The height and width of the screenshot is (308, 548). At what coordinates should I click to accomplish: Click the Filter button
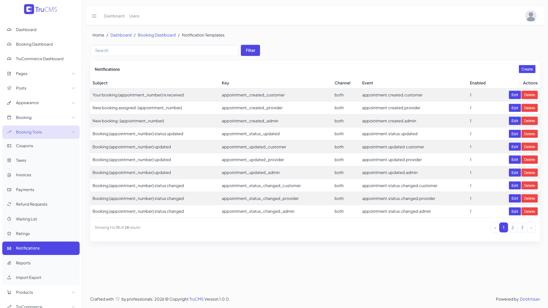pos(250,50)
